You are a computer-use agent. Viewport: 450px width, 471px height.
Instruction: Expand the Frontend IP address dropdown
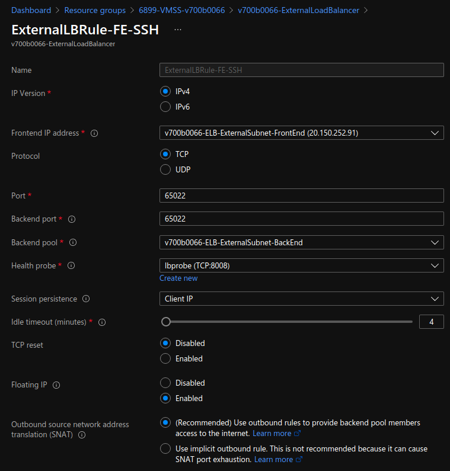coord(301,133)
